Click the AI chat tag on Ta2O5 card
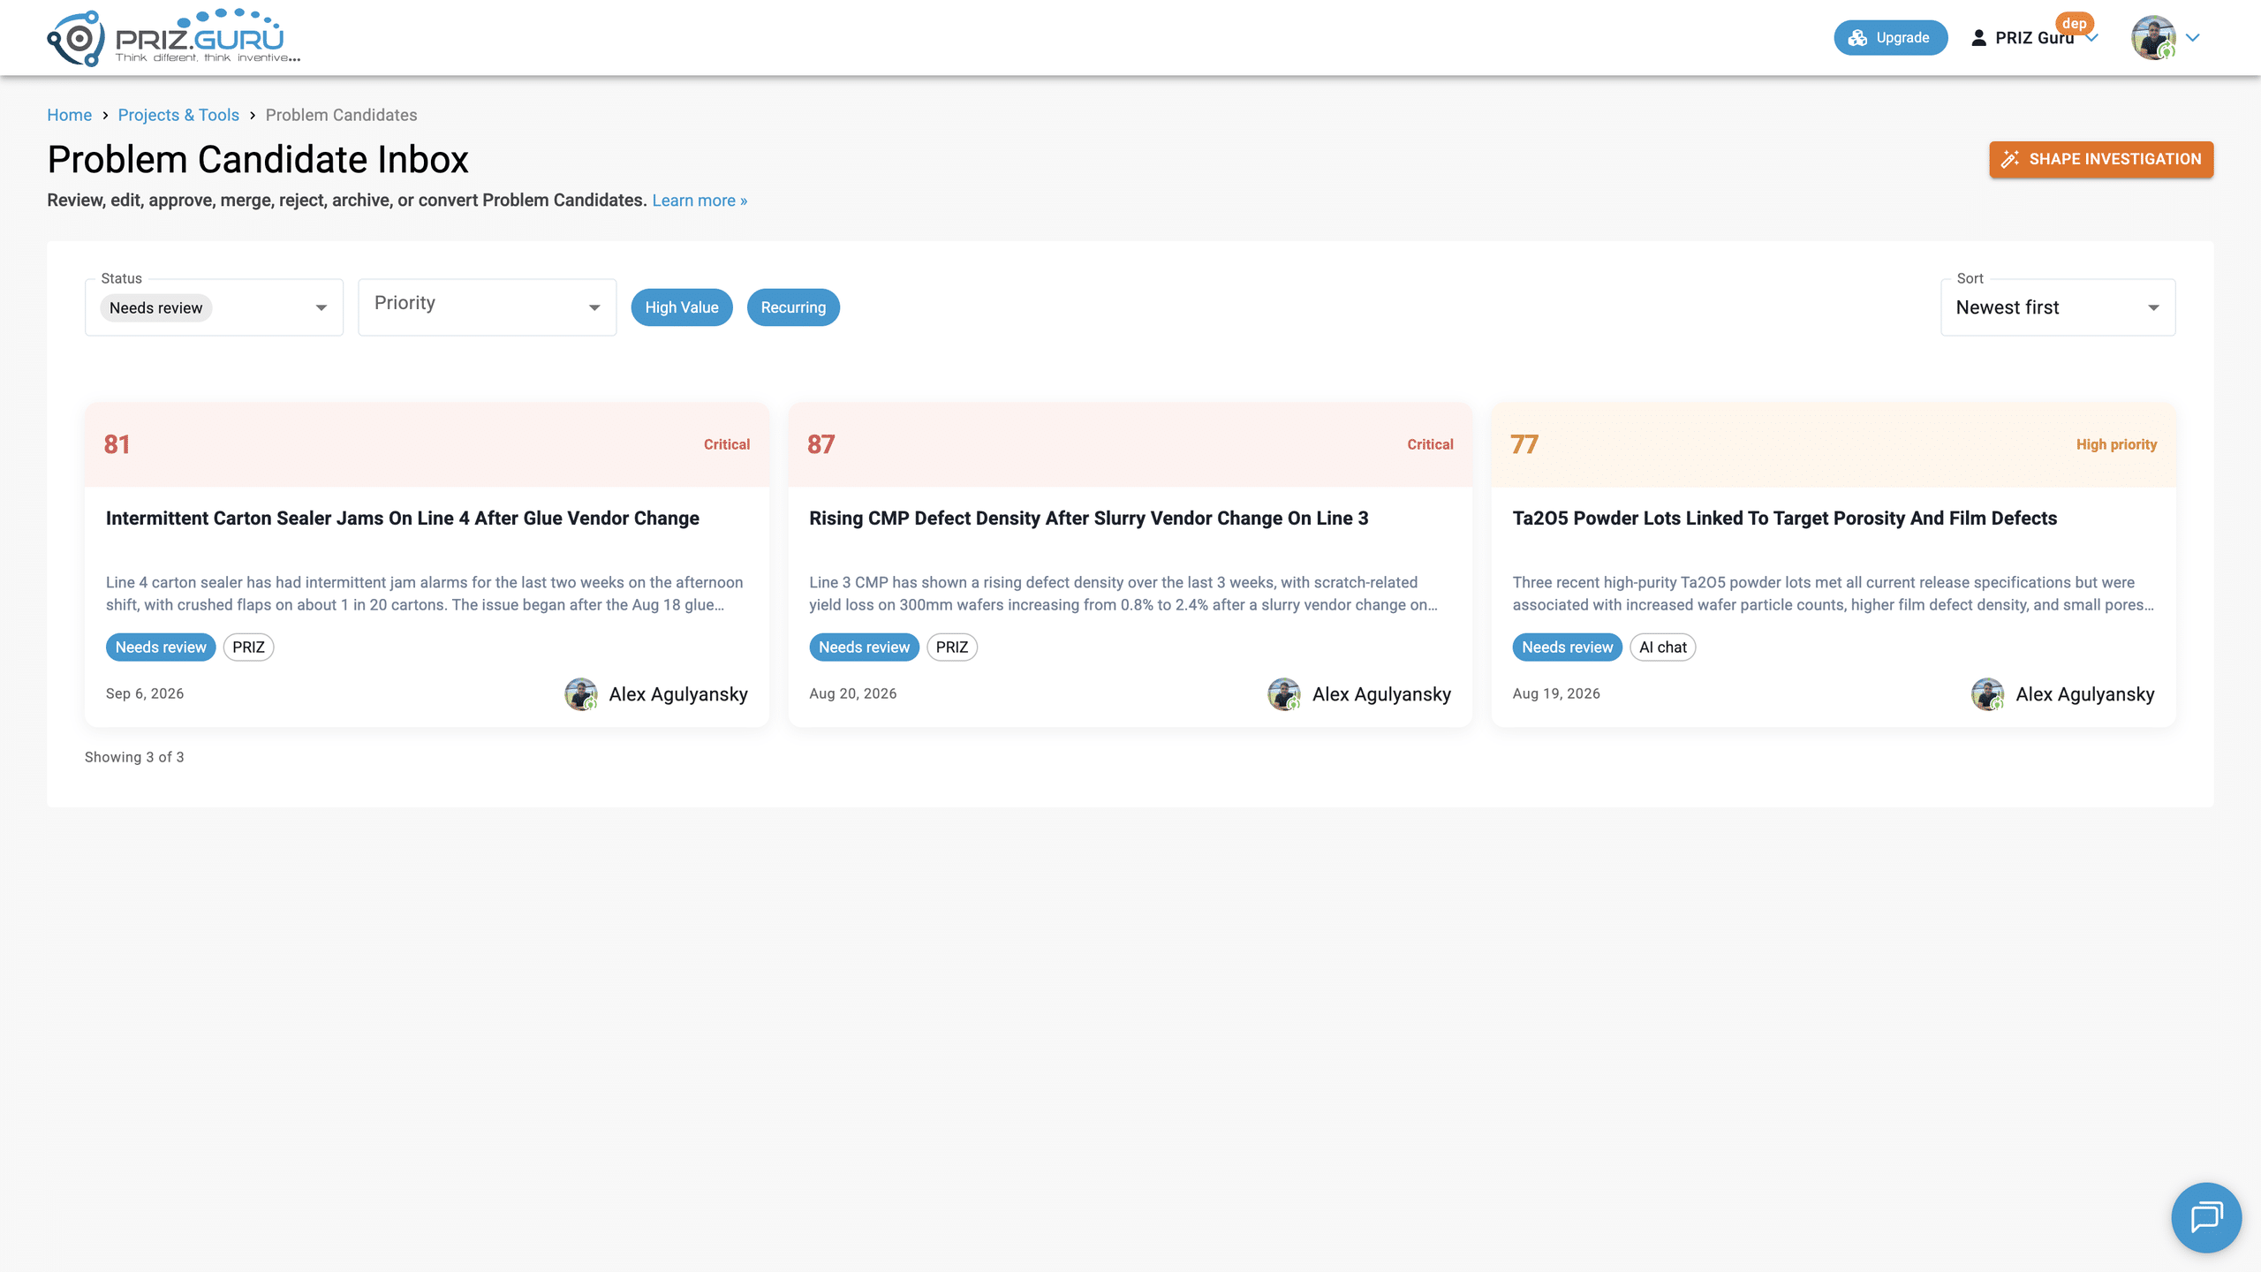The image size is (2261, 1272). click(1663, 647)
